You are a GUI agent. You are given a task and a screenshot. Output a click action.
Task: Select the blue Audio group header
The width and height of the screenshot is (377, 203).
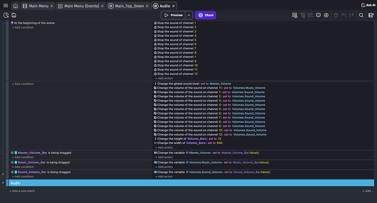191,183
